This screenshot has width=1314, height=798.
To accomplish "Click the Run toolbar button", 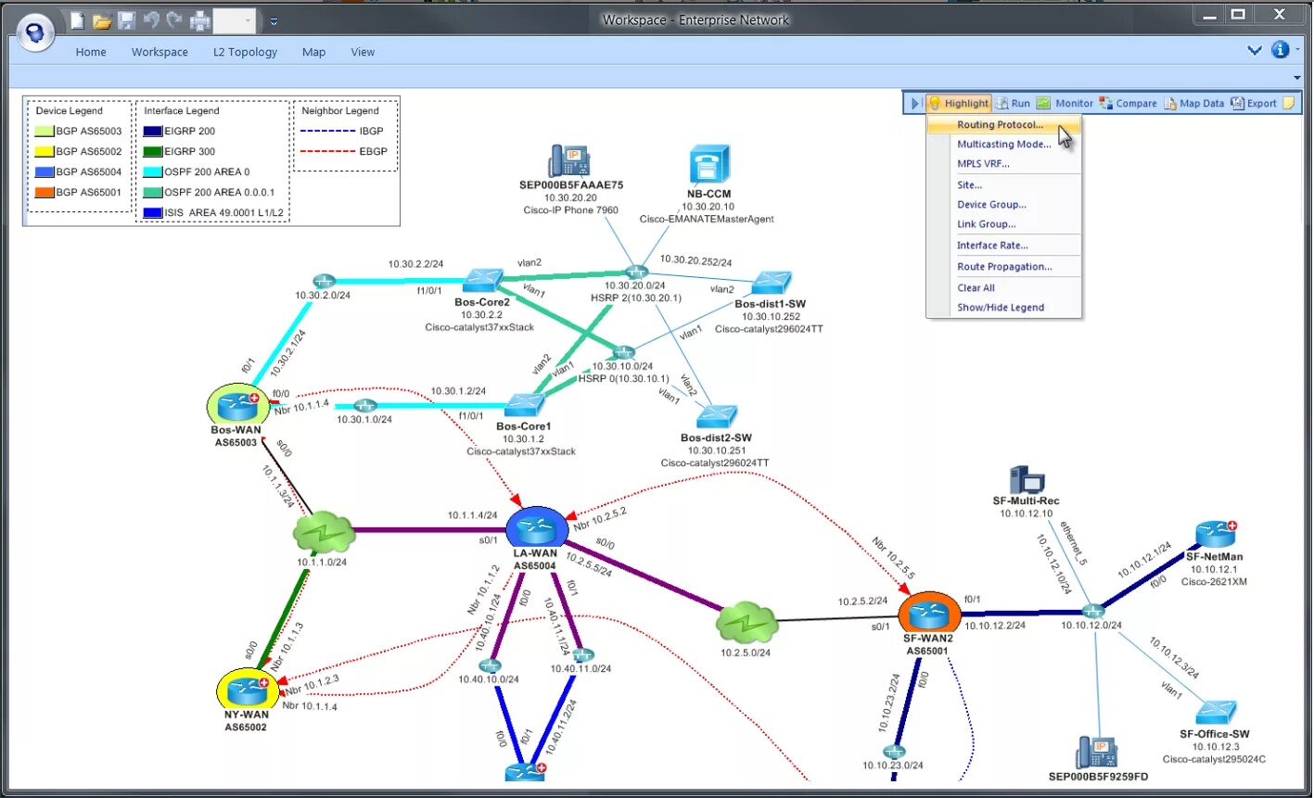I will [x=1013, y=103].
